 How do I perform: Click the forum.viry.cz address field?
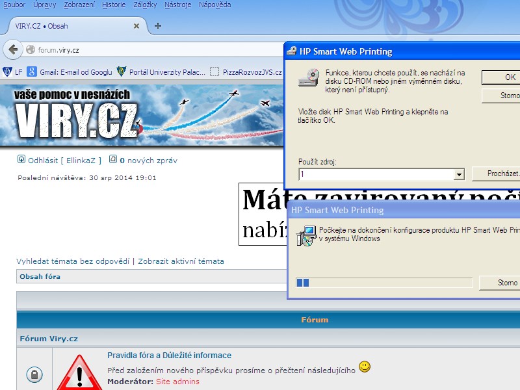point(156,49)
